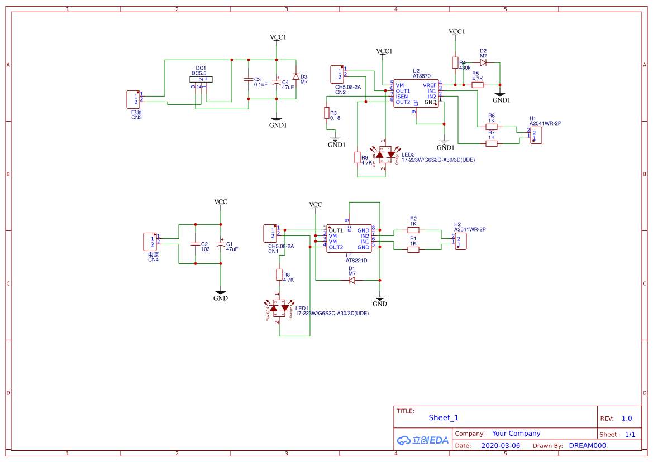Select the R5 4.7K resistor symbol
653x462 pixels.
coord(478,85)
